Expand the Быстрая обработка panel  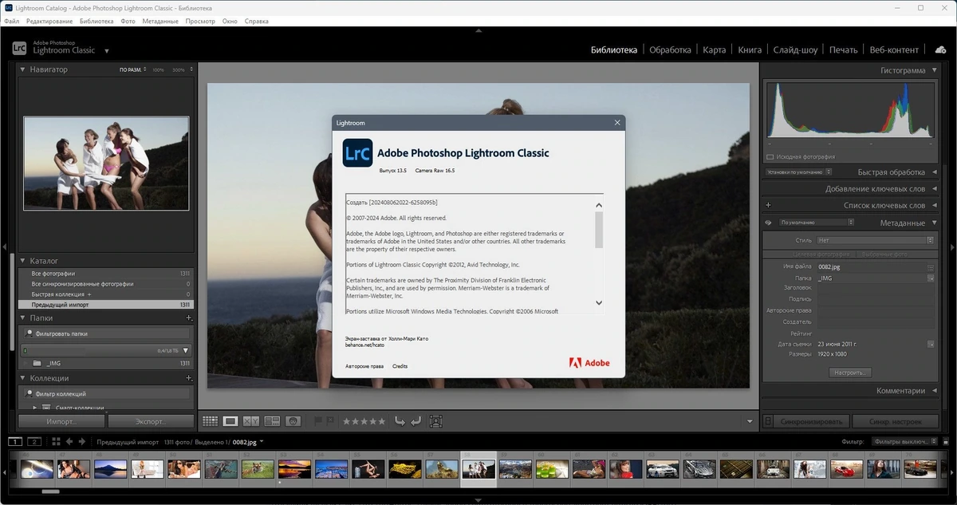pos(933,172)
